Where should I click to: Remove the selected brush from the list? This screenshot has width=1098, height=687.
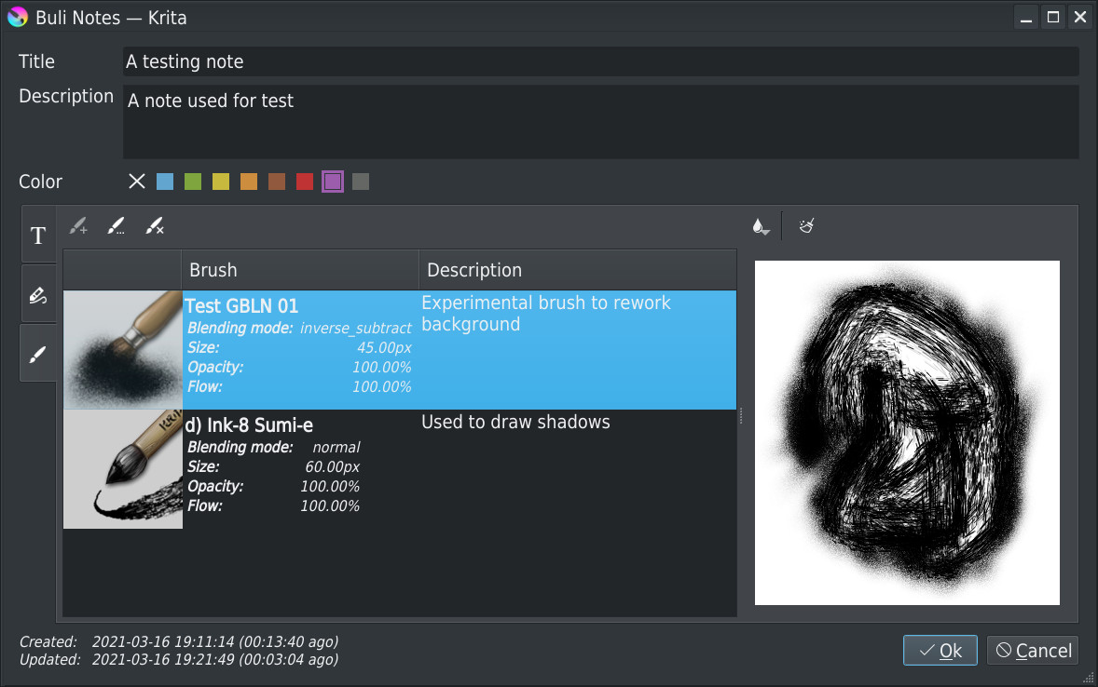click(x=154, y=226)
